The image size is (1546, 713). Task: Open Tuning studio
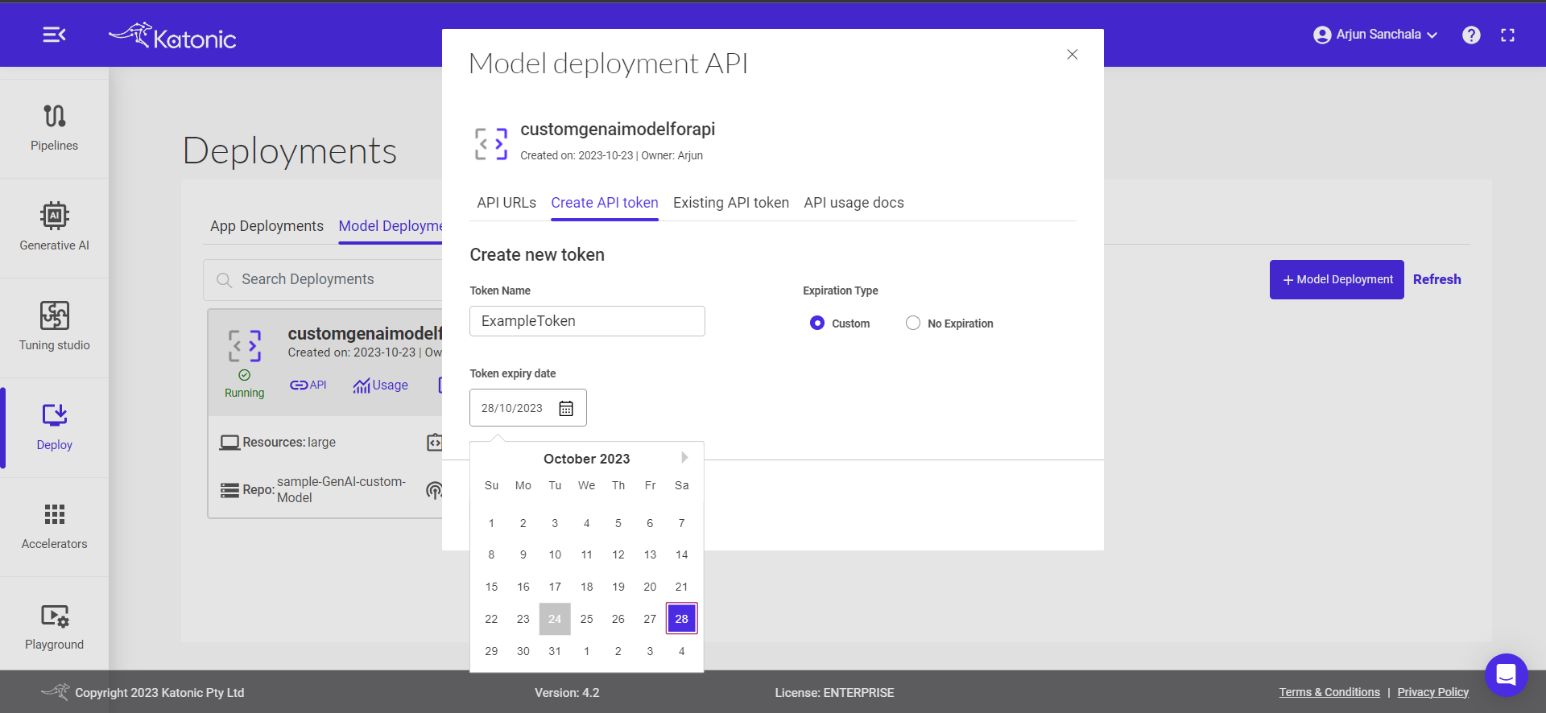pyautogui.click(x=54, y=327)
